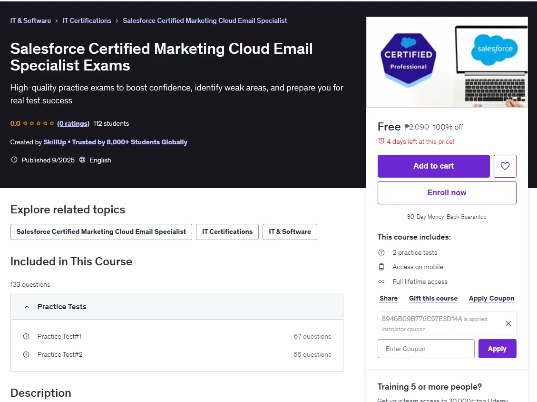The width and height of the screenshot is (537, 402).
Task: Click the Training 5 or more people heading
Action: click(430, 387)
